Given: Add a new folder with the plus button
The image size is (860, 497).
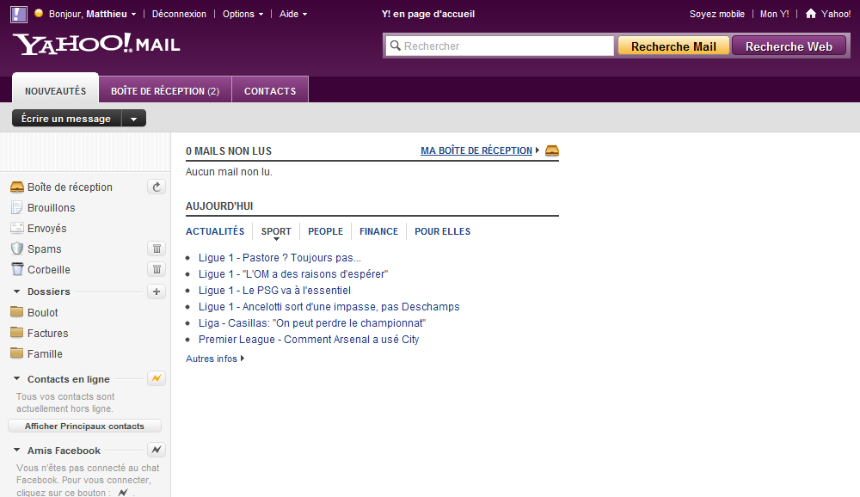Looking at the screenshot, I should coord(157,291).
